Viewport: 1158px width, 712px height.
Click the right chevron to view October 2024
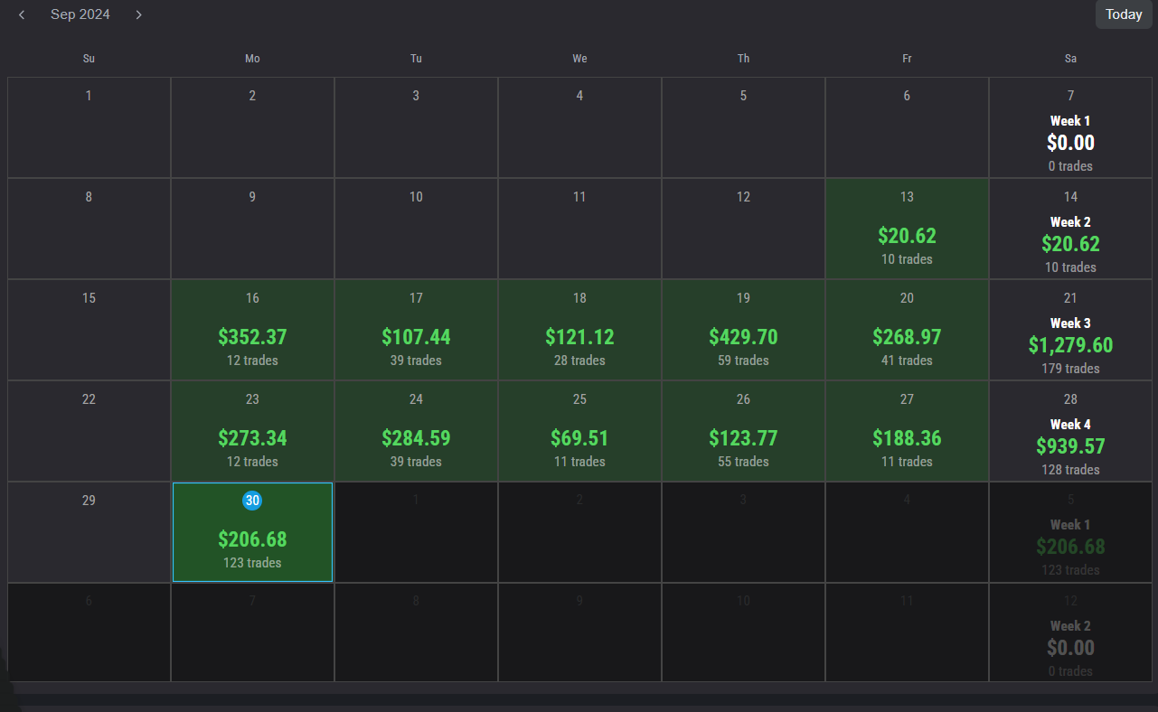pos(138,14)
